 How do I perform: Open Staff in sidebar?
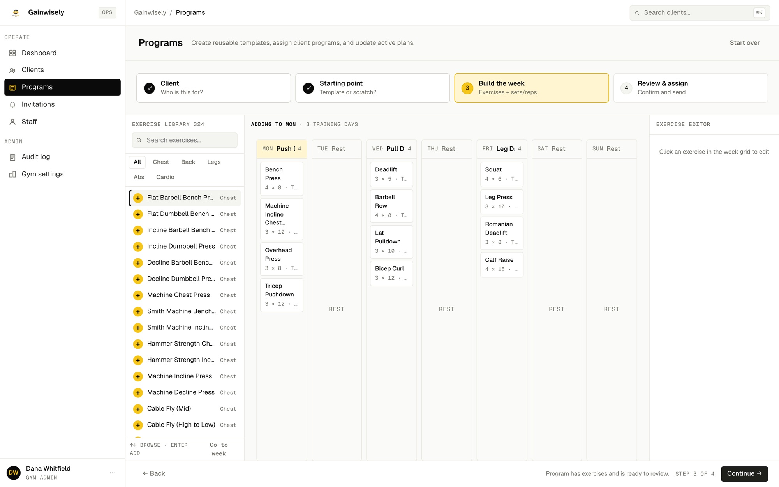(62, 122)
